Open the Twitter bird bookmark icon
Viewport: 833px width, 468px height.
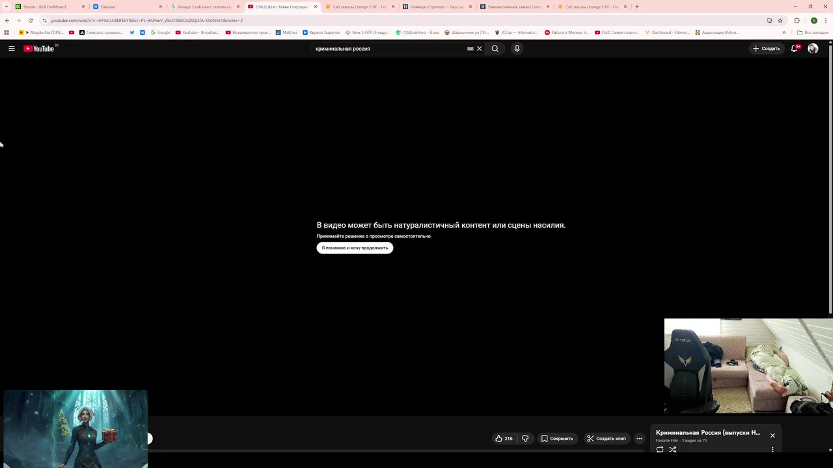tap(132, 32)
